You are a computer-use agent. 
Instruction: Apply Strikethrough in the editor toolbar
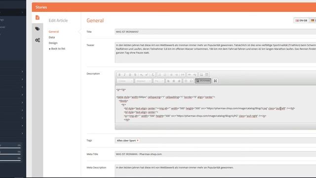[x=135, y=75]
